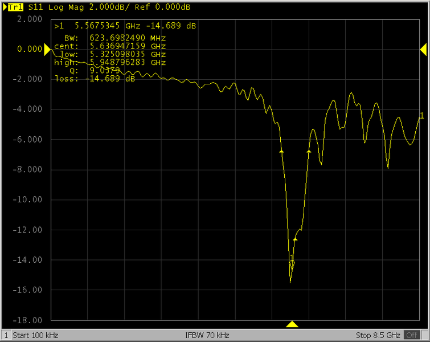Viewport: 430px width, 342px height.
Task: Click the IFBW 70 kHz setting
Action: tap(207, 335)
